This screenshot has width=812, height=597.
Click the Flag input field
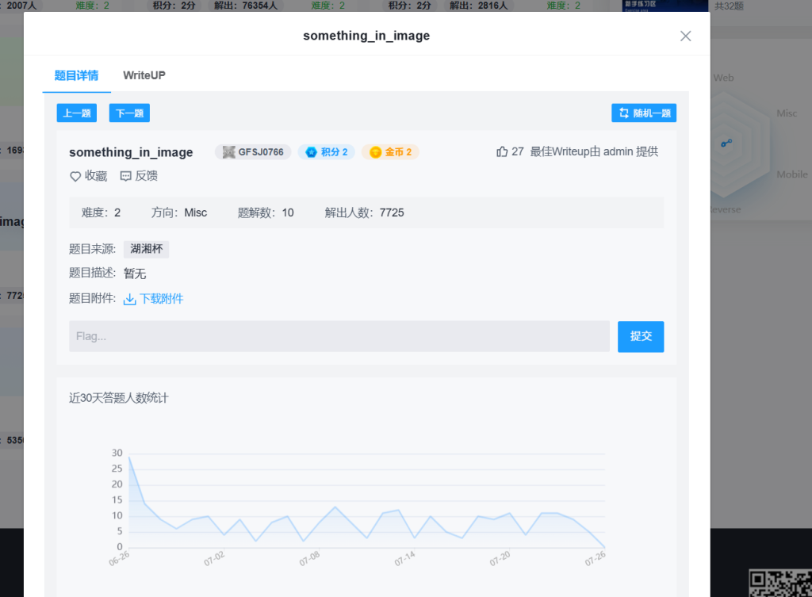click(339, 336)
